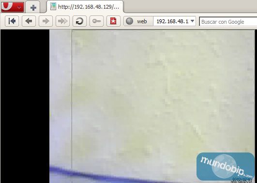Click the "web" security badge

(x=138, y=21)
